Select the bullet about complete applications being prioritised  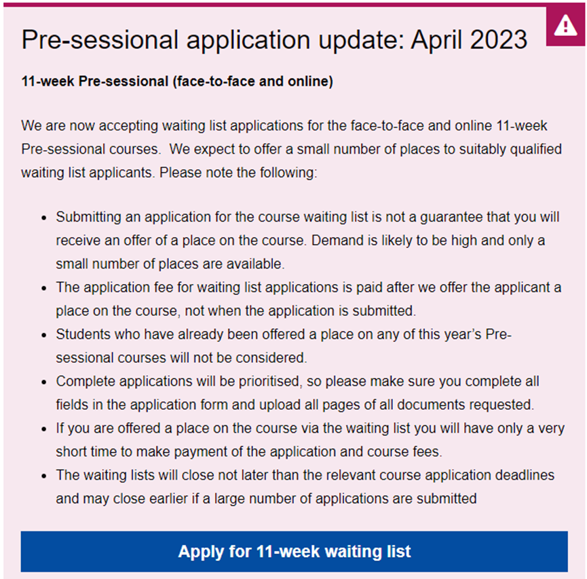[292, 393]
